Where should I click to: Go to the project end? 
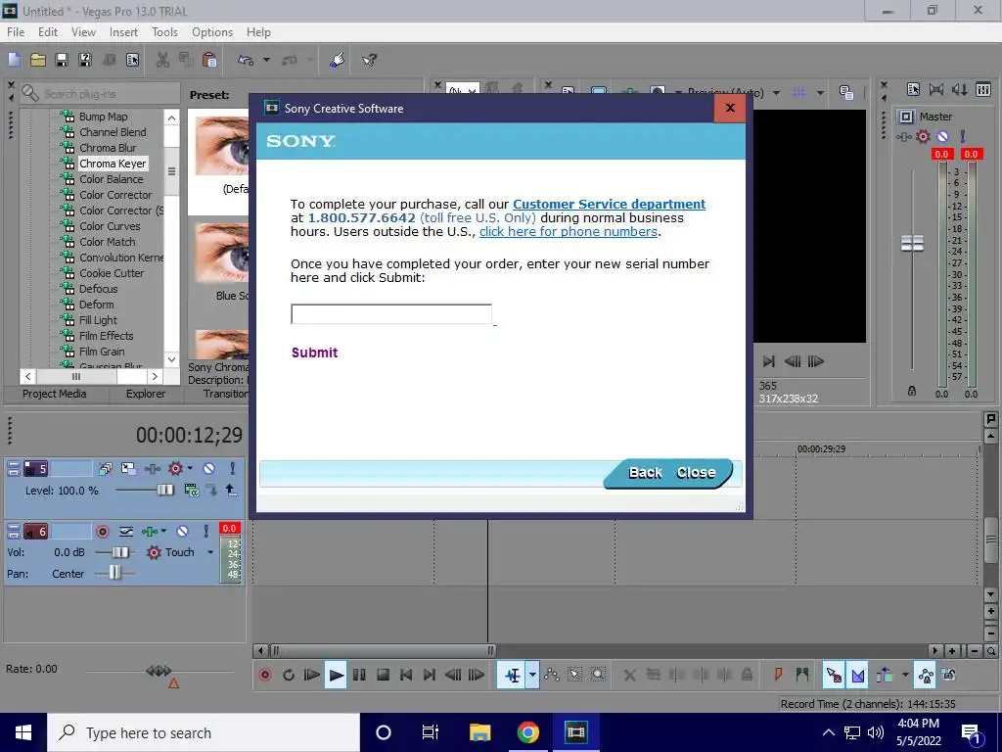point(430,675)
